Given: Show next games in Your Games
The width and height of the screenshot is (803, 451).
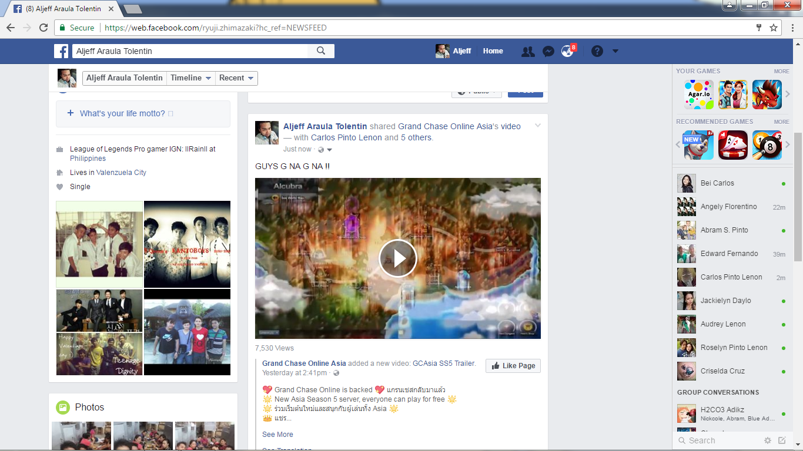Looking at the screenshot, I should [788, 95].
